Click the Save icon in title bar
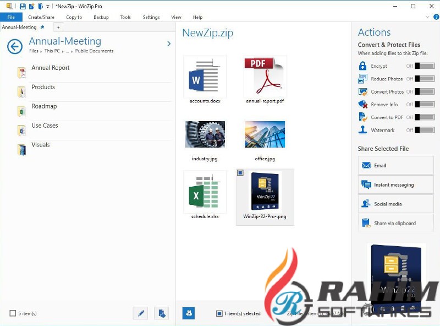 point(23,6)
